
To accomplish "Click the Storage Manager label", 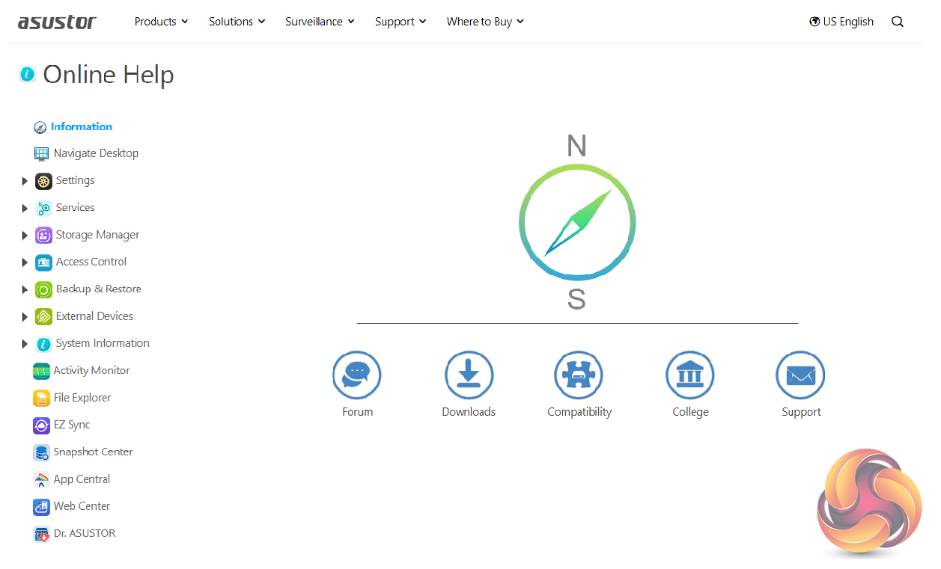I will point(97,235).
